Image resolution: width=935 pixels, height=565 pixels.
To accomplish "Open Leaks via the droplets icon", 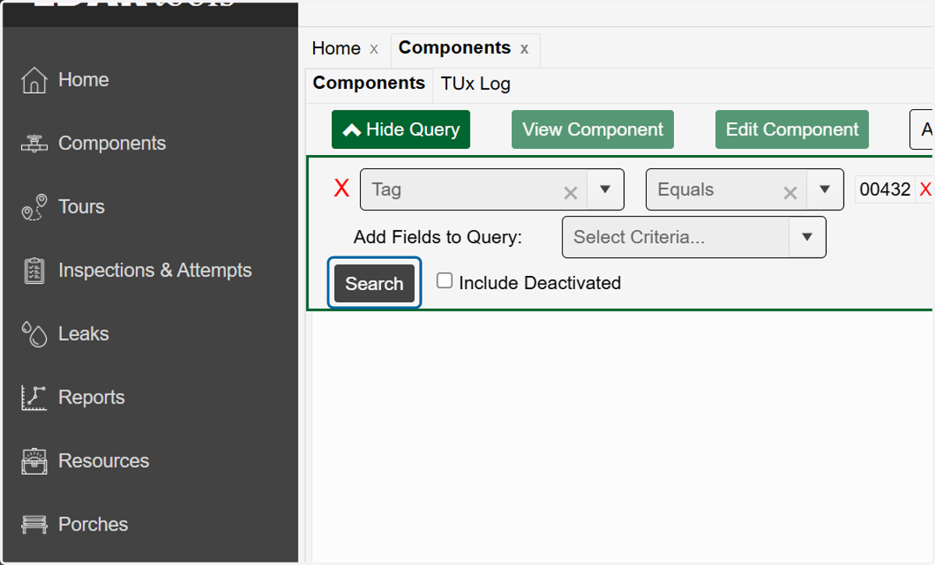I will point(34,334).
